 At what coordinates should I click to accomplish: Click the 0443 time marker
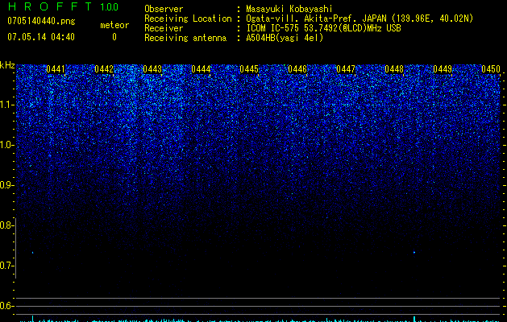[152, 69]
